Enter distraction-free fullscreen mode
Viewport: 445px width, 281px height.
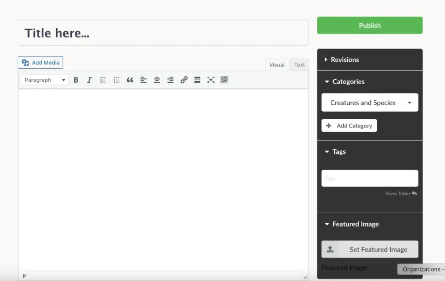tap(211, 80)
